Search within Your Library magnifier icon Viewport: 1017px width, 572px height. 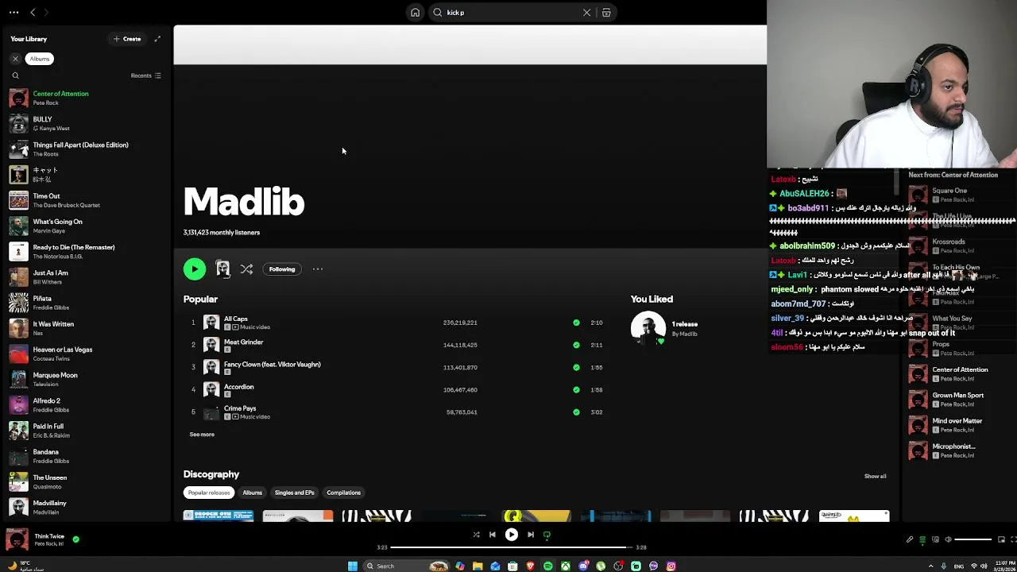[x=15, y=75]
